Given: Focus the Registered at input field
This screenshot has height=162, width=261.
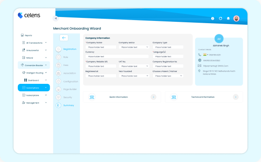Looking at the screenshot, I should [x=101, y=76].
